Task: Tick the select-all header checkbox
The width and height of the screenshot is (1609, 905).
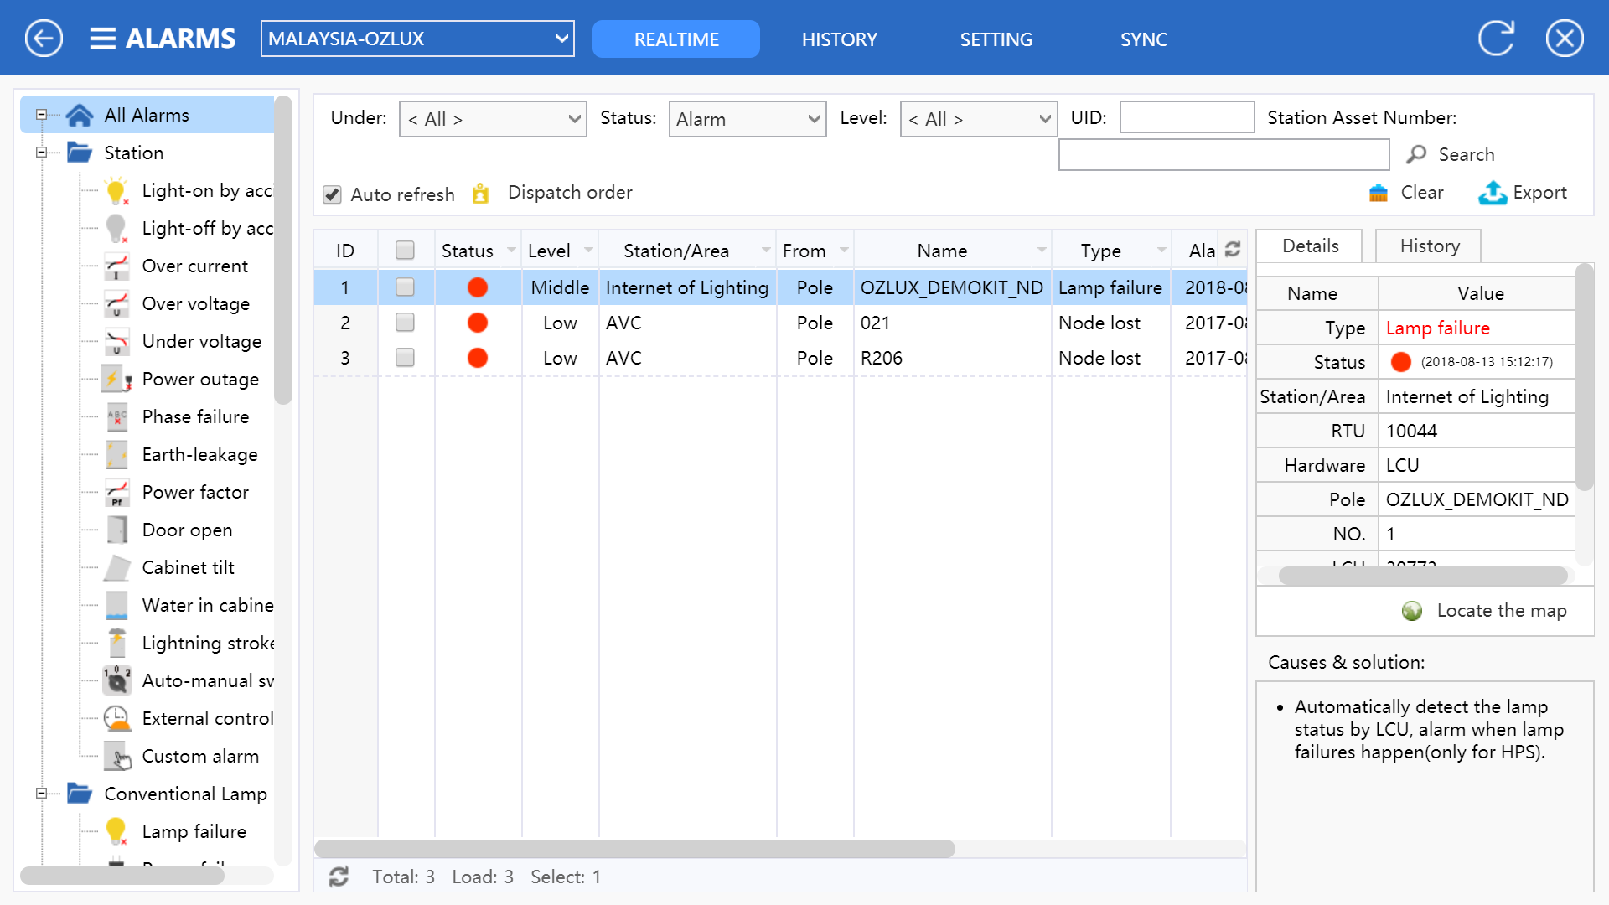Action: pos(405,251)
